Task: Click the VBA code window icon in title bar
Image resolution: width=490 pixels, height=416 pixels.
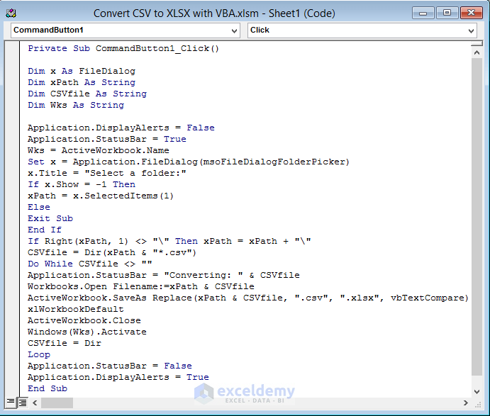Action: [x=11, y=13]
